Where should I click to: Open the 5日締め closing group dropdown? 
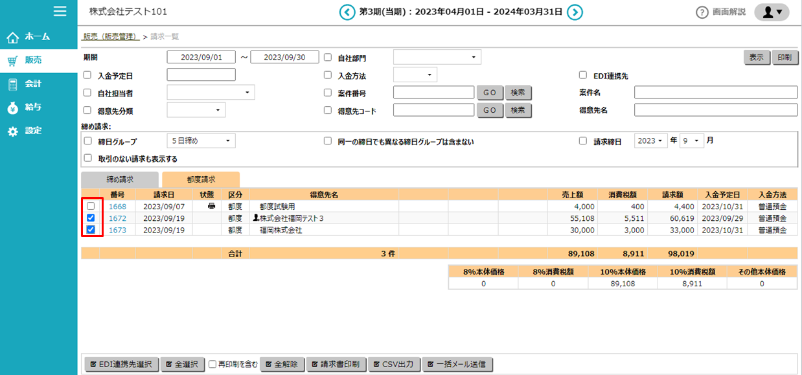(x=201, y=141)
